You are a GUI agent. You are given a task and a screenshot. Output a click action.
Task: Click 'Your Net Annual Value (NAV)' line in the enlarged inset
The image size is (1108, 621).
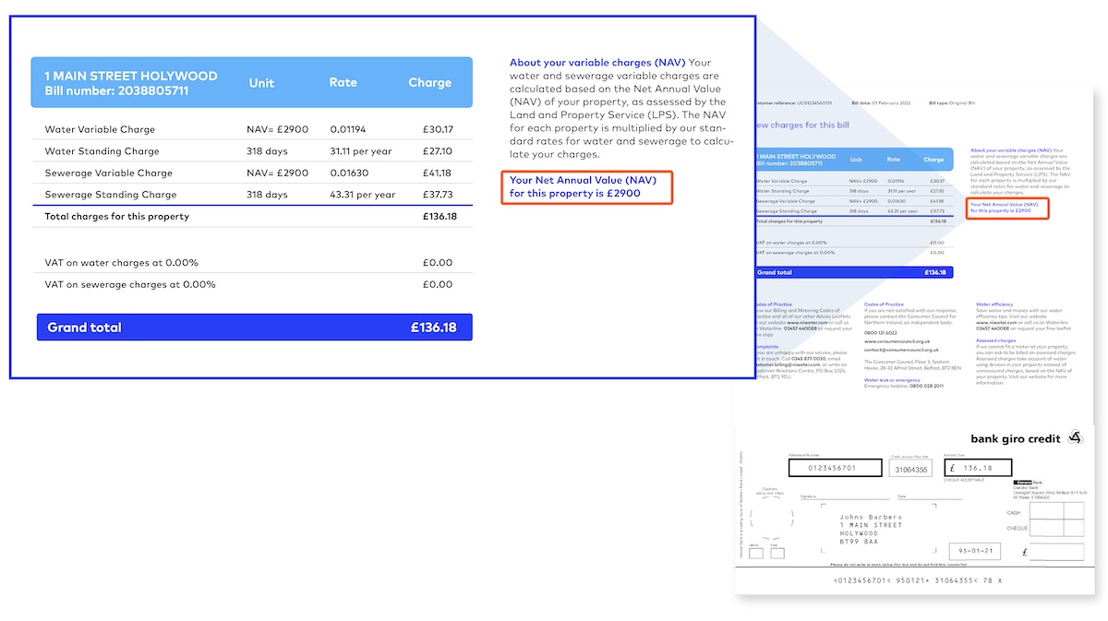tap(583, 180)
